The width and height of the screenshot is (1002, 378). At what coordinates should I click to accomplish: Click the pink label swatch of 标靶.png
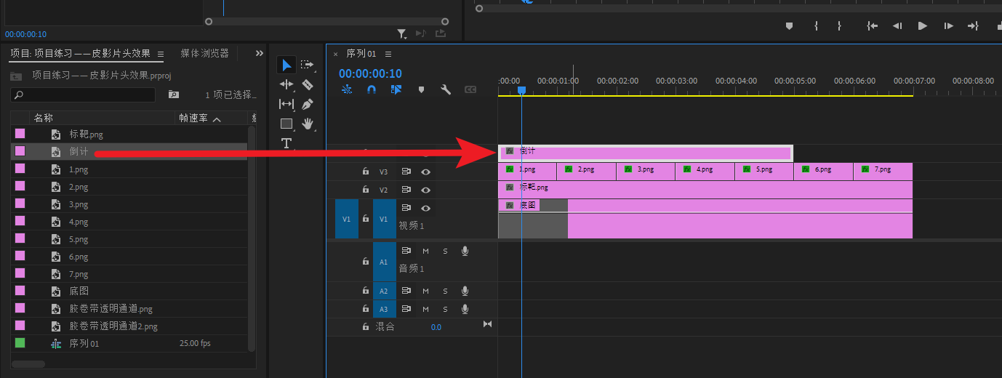[20, 134]
